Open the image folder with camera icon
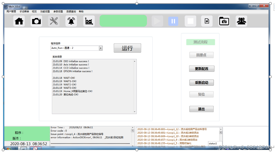This screenshot has width=275, height=152. 224,21
